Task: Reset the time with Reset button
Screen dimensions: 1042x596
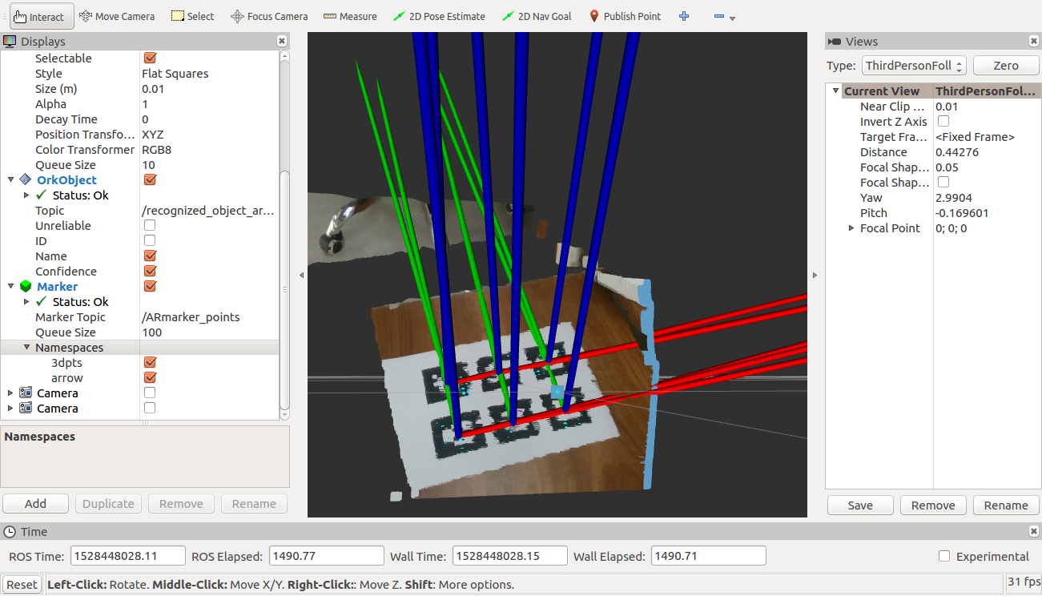Action: [22, 585]
